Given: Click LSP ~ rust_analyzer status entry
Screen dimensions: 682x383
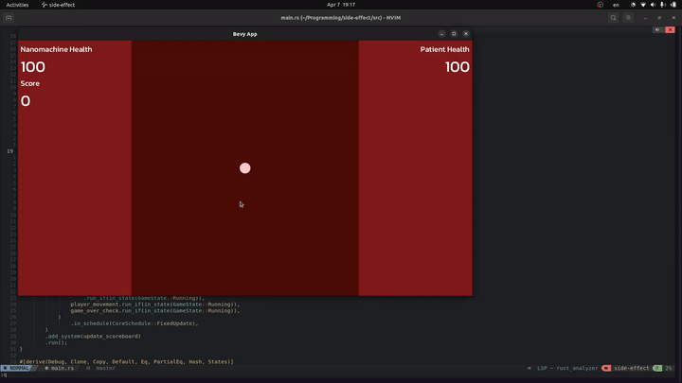Looking at the screenshot, I should pos(567,368).
